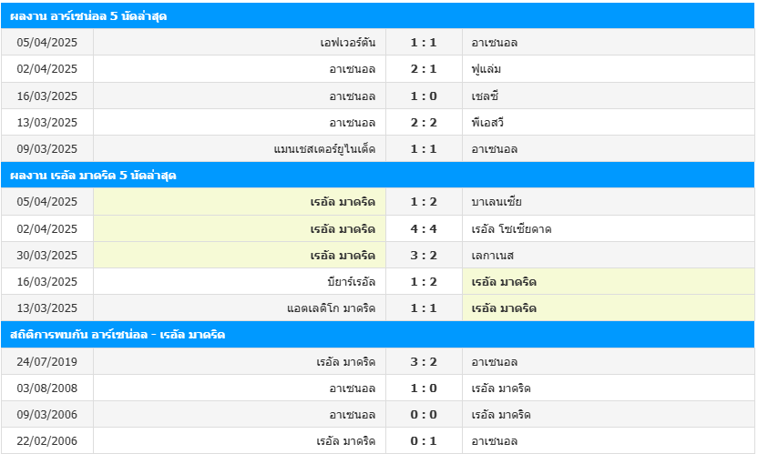Select the 03/08/2008 date cell
Viewport: 758px width, 454px height.
(x=47, y=388)
